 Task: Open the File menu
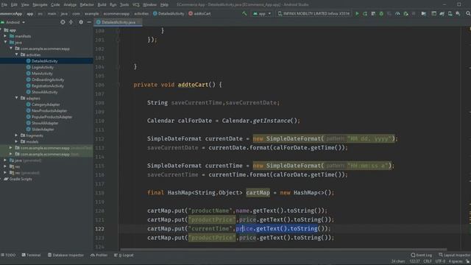4,4
